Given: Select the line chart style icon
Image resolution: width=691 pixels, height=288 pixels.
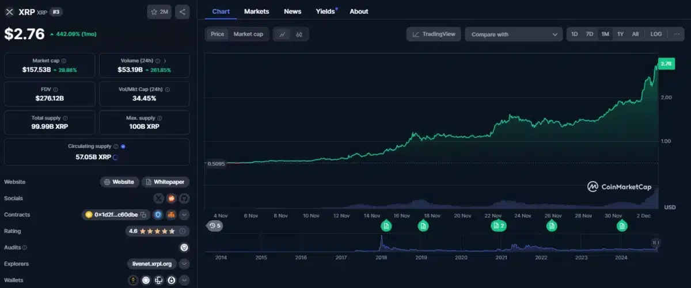Looking at the screenshot, I should click(283, 34).
